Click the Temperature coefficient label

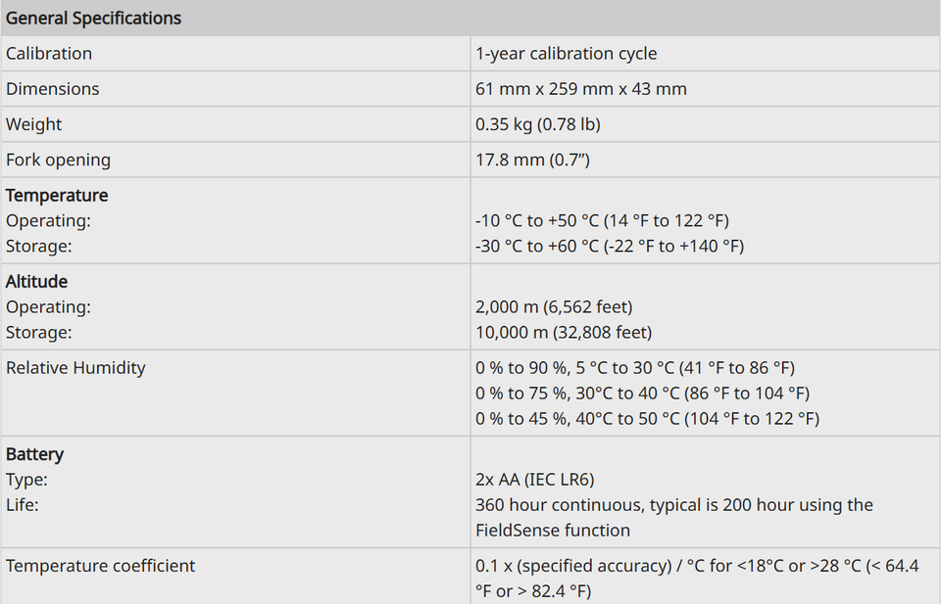click(100, 566)
